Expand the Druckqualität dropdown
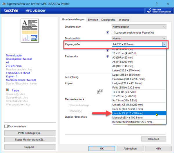Image resolution: width=174 pixels, height=153 pixels. coord(139,38)
